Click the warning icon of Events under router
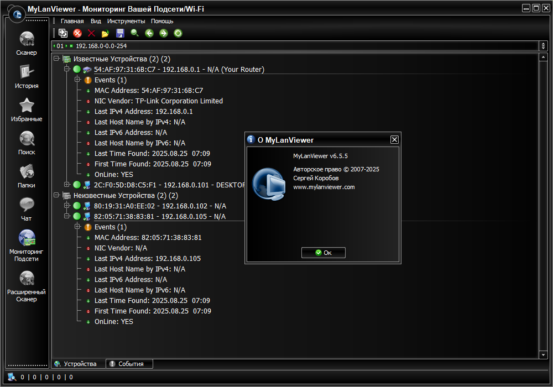 point(88,80)
